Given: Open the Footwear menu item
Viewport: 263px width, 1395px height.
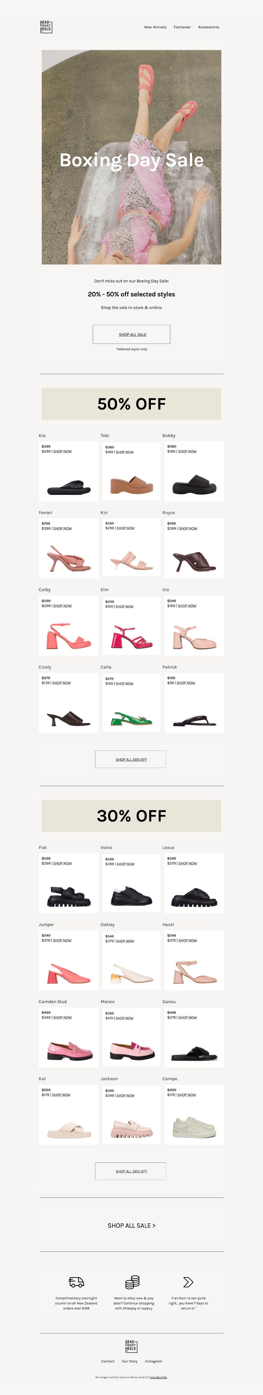Looking at the screenshot, I should (182, 27).
